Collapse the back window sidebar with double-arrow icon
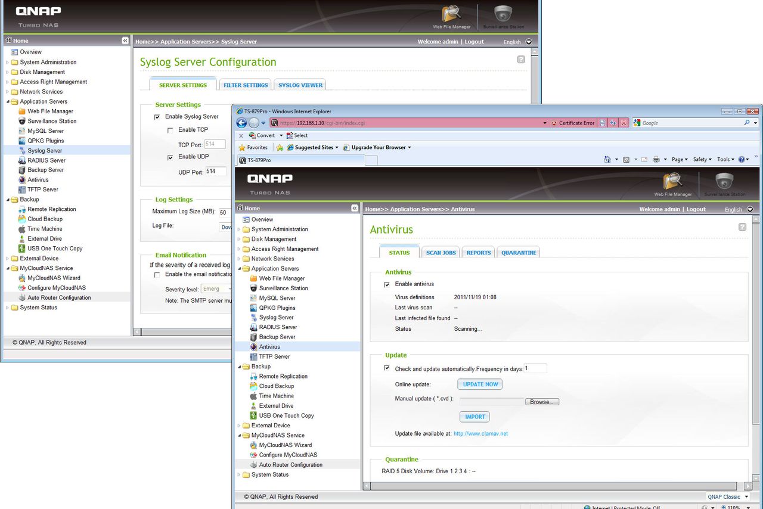The image size is (763, 509). pos(125,41)
